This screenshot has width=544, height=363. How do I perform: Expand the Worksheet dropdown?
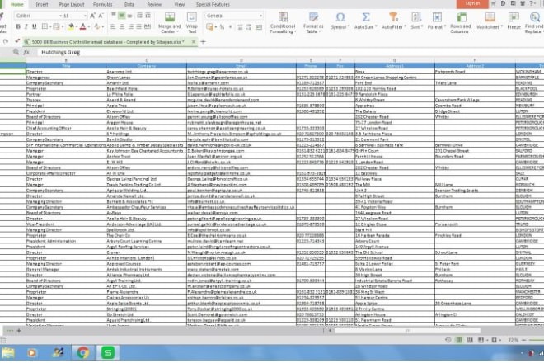pyautogui.click(x=501, y=27)
